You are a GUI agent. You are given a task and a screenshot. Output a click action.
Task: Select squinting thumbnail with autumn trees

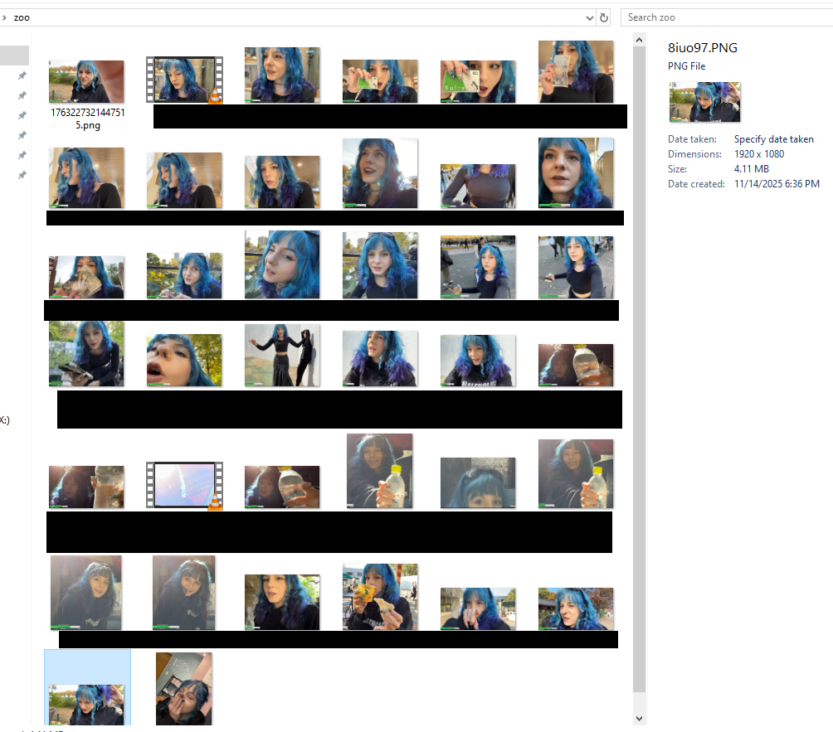click(575, 608)
